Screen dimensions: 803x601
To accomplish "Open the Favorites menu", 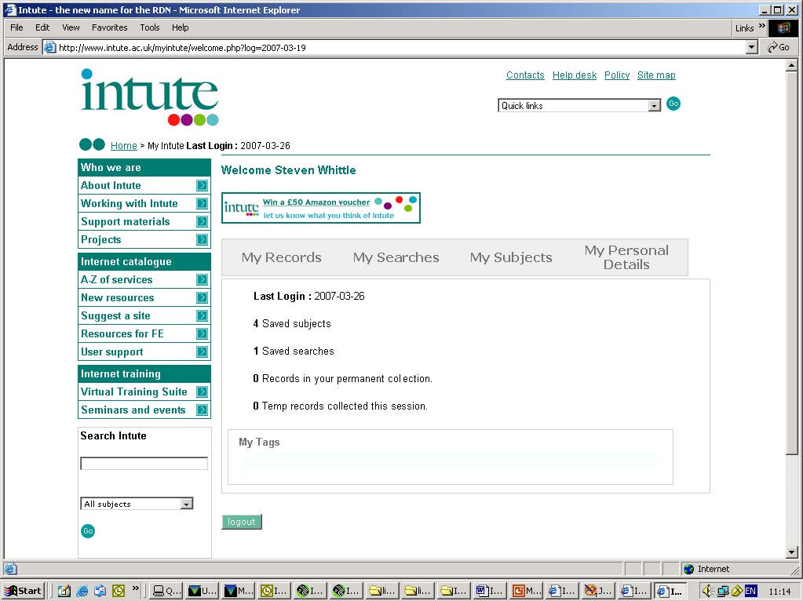I will click(110, 27).
